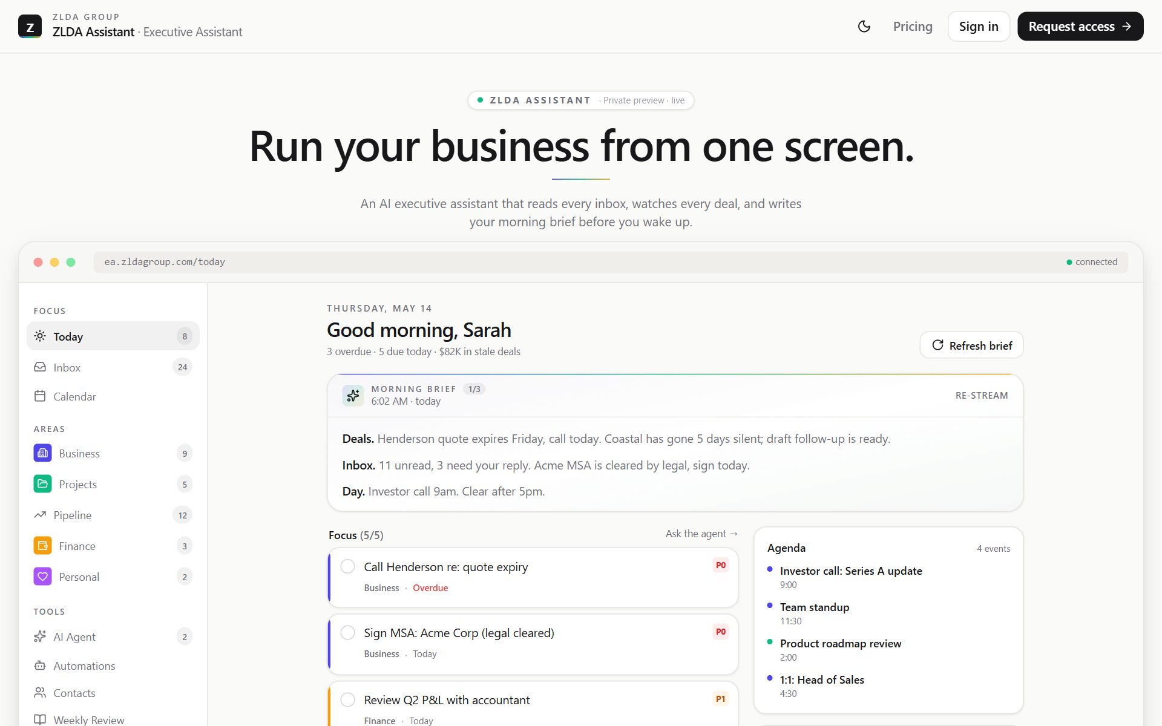Screen dimensions: 1162x726
Task: Toggle dark mode moon icon
Action: pyautogui.click(x=864, y=27)
